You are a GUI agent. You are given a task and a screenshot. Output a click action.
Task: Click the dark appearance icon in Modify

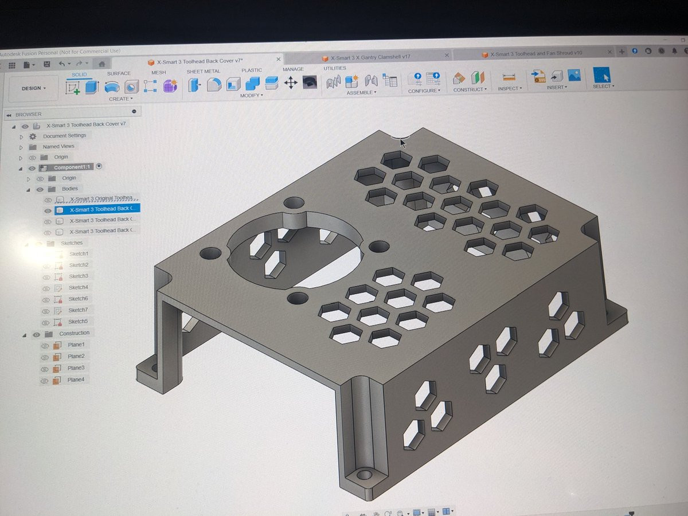pyautogui.click(x=310, y=82)
